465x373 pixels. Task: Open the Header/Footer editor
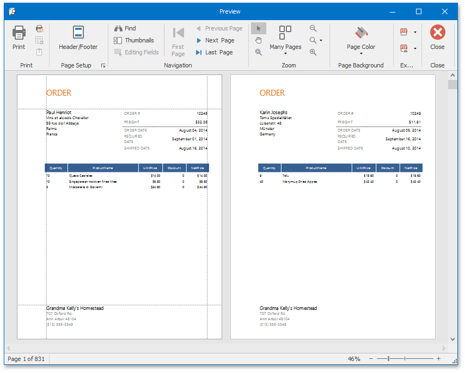coord(78,38)
